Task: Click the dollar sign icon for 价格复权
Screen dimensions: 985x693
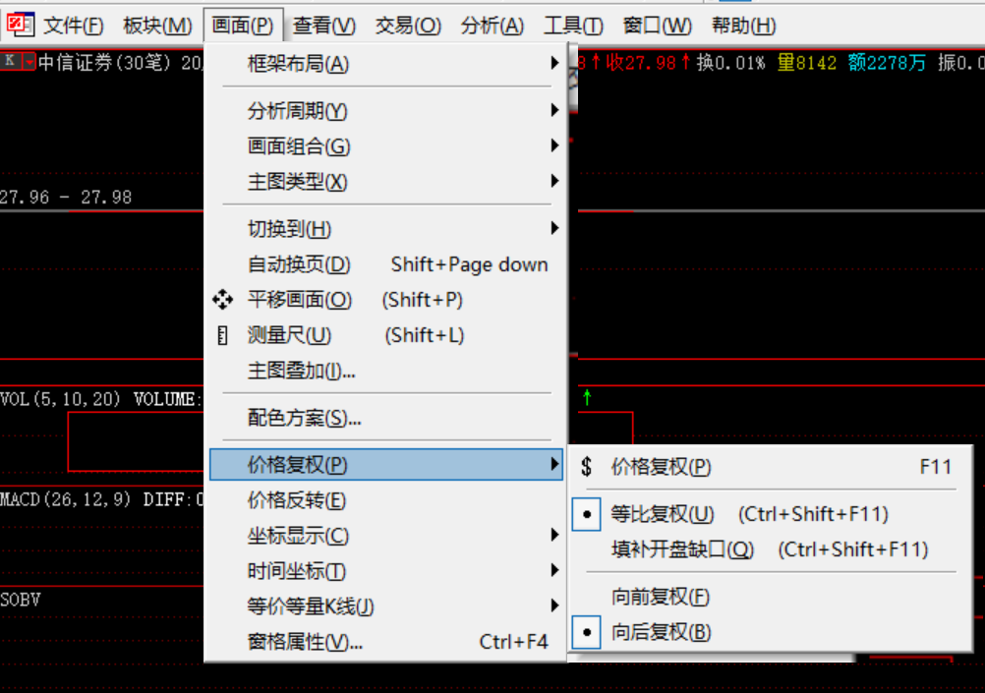Action: click(x=586, y=467)
